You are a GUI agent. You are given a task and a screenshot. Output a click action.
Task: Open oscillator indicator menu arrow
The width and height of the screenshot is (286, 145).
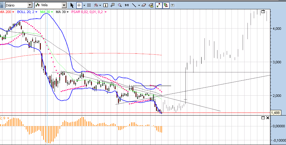click(x=8, y=118)
